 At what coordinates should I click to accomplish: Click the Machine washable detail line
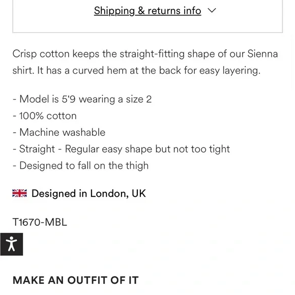(x=59, y=132)
